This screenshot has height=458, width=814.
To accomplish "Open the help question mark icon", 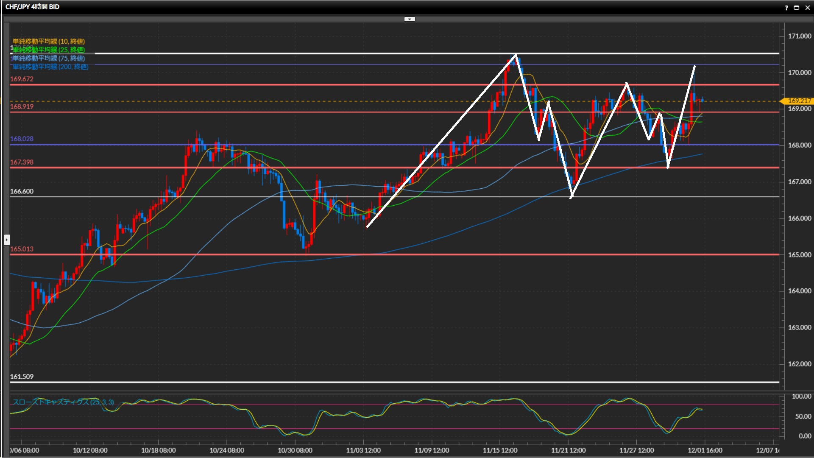I will click(786, 7).
